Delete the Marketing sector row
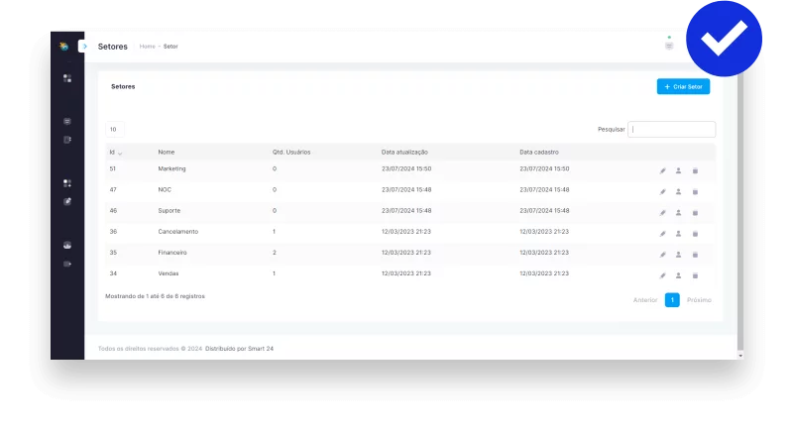The height and width of the screenshot is (430, 793). click(x=695, y=170)
